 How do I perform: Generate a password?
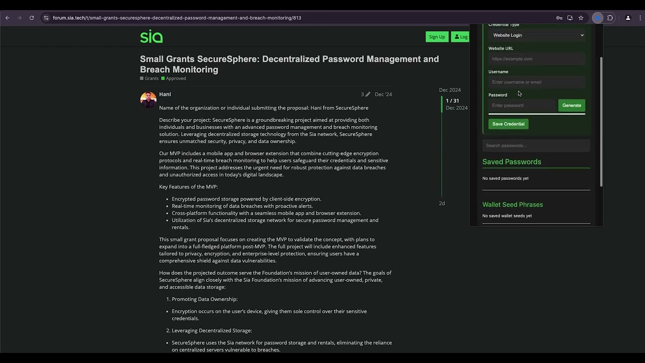click(571, 105)
